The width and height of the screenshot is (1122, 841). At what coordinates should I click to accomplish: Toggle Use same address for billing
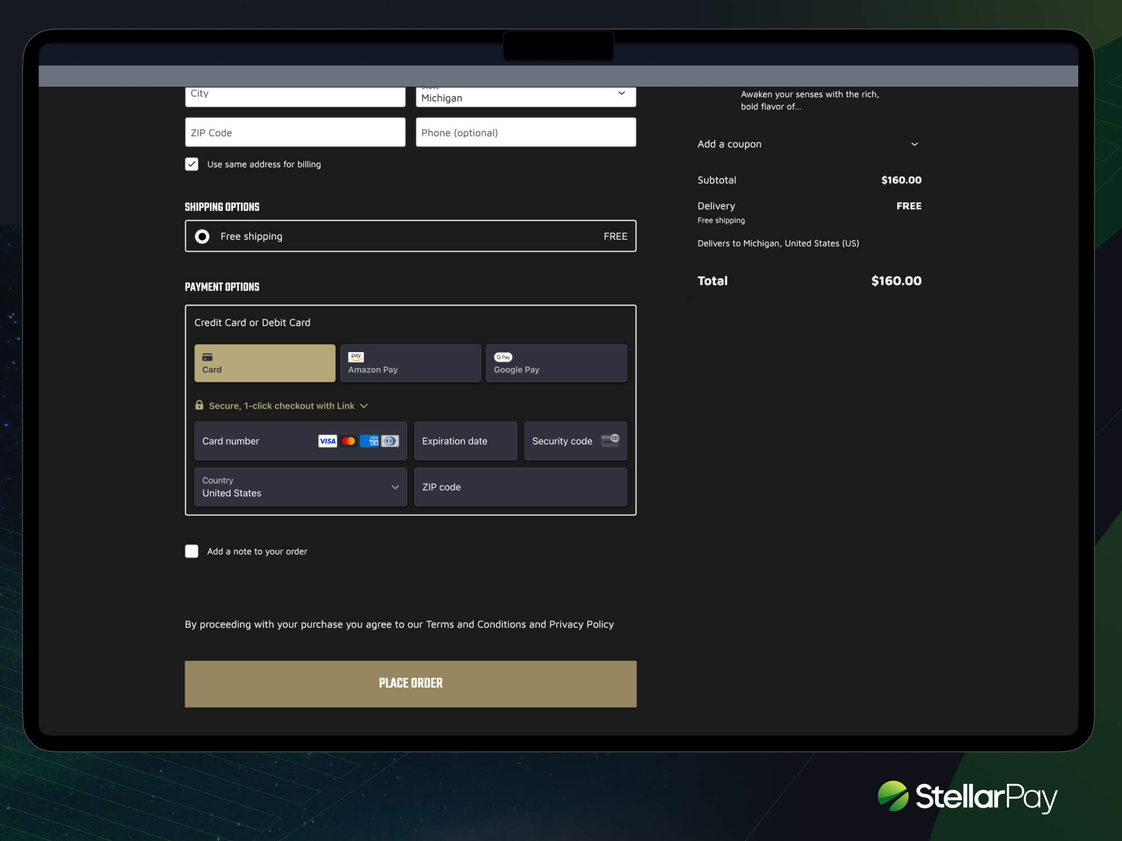[x=192, y=164]
